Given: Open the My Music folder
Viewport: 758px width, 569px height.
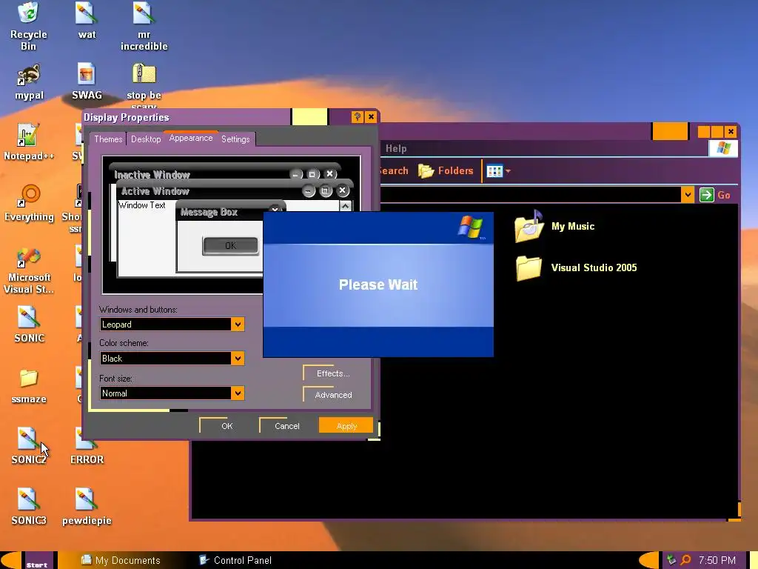Looking at the screenshot, I should [x=554, y=227].
